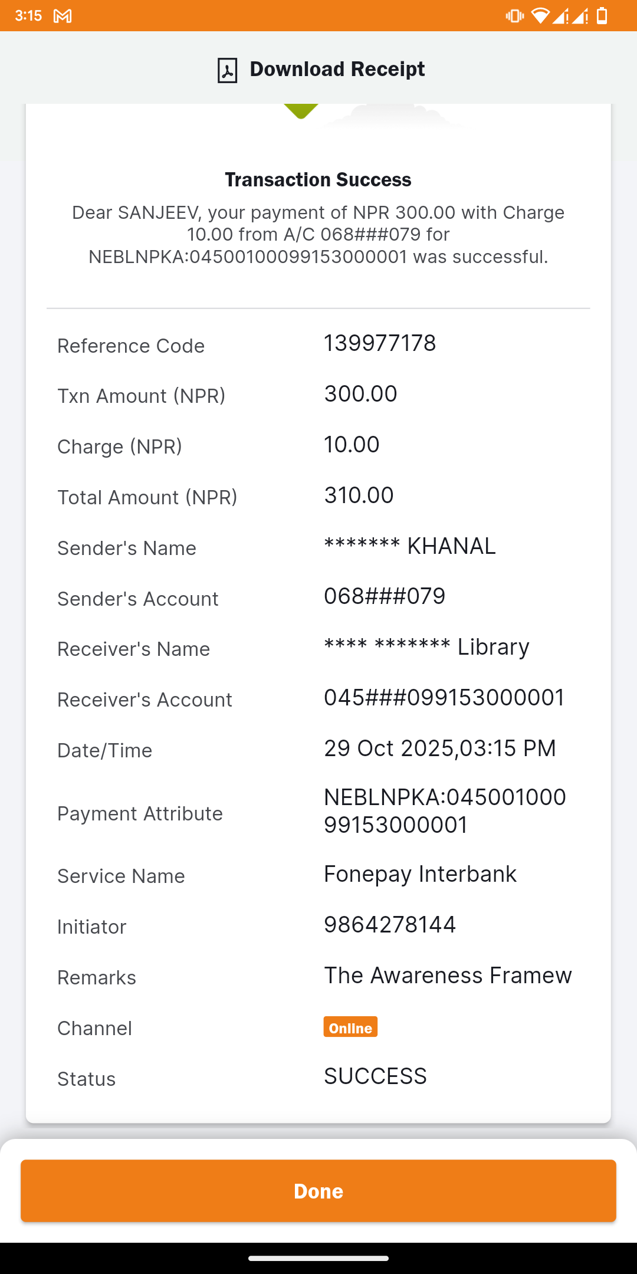Tap the green success checkmark icon
Image resolution: width=637 pixels, height=1274 pixels.
click(x=301, y=110)
